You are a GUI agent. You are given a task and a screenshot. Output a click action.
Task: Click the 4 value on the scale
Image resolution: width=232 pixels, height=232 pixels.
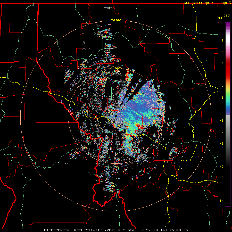(x=222, y=63)
